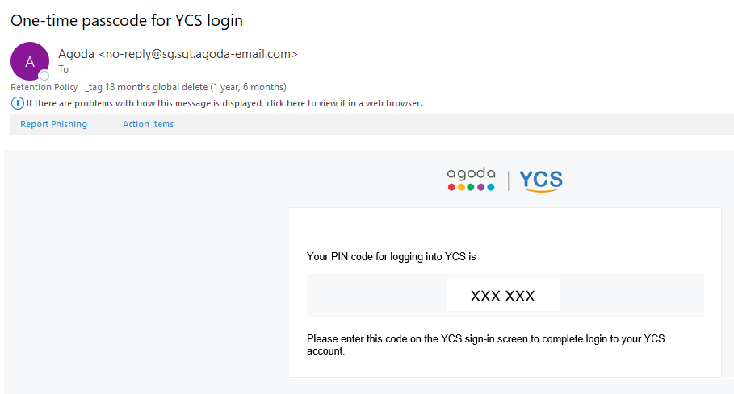Click the Retention Policy label
The image size is (734, 394).
[44, 87]
